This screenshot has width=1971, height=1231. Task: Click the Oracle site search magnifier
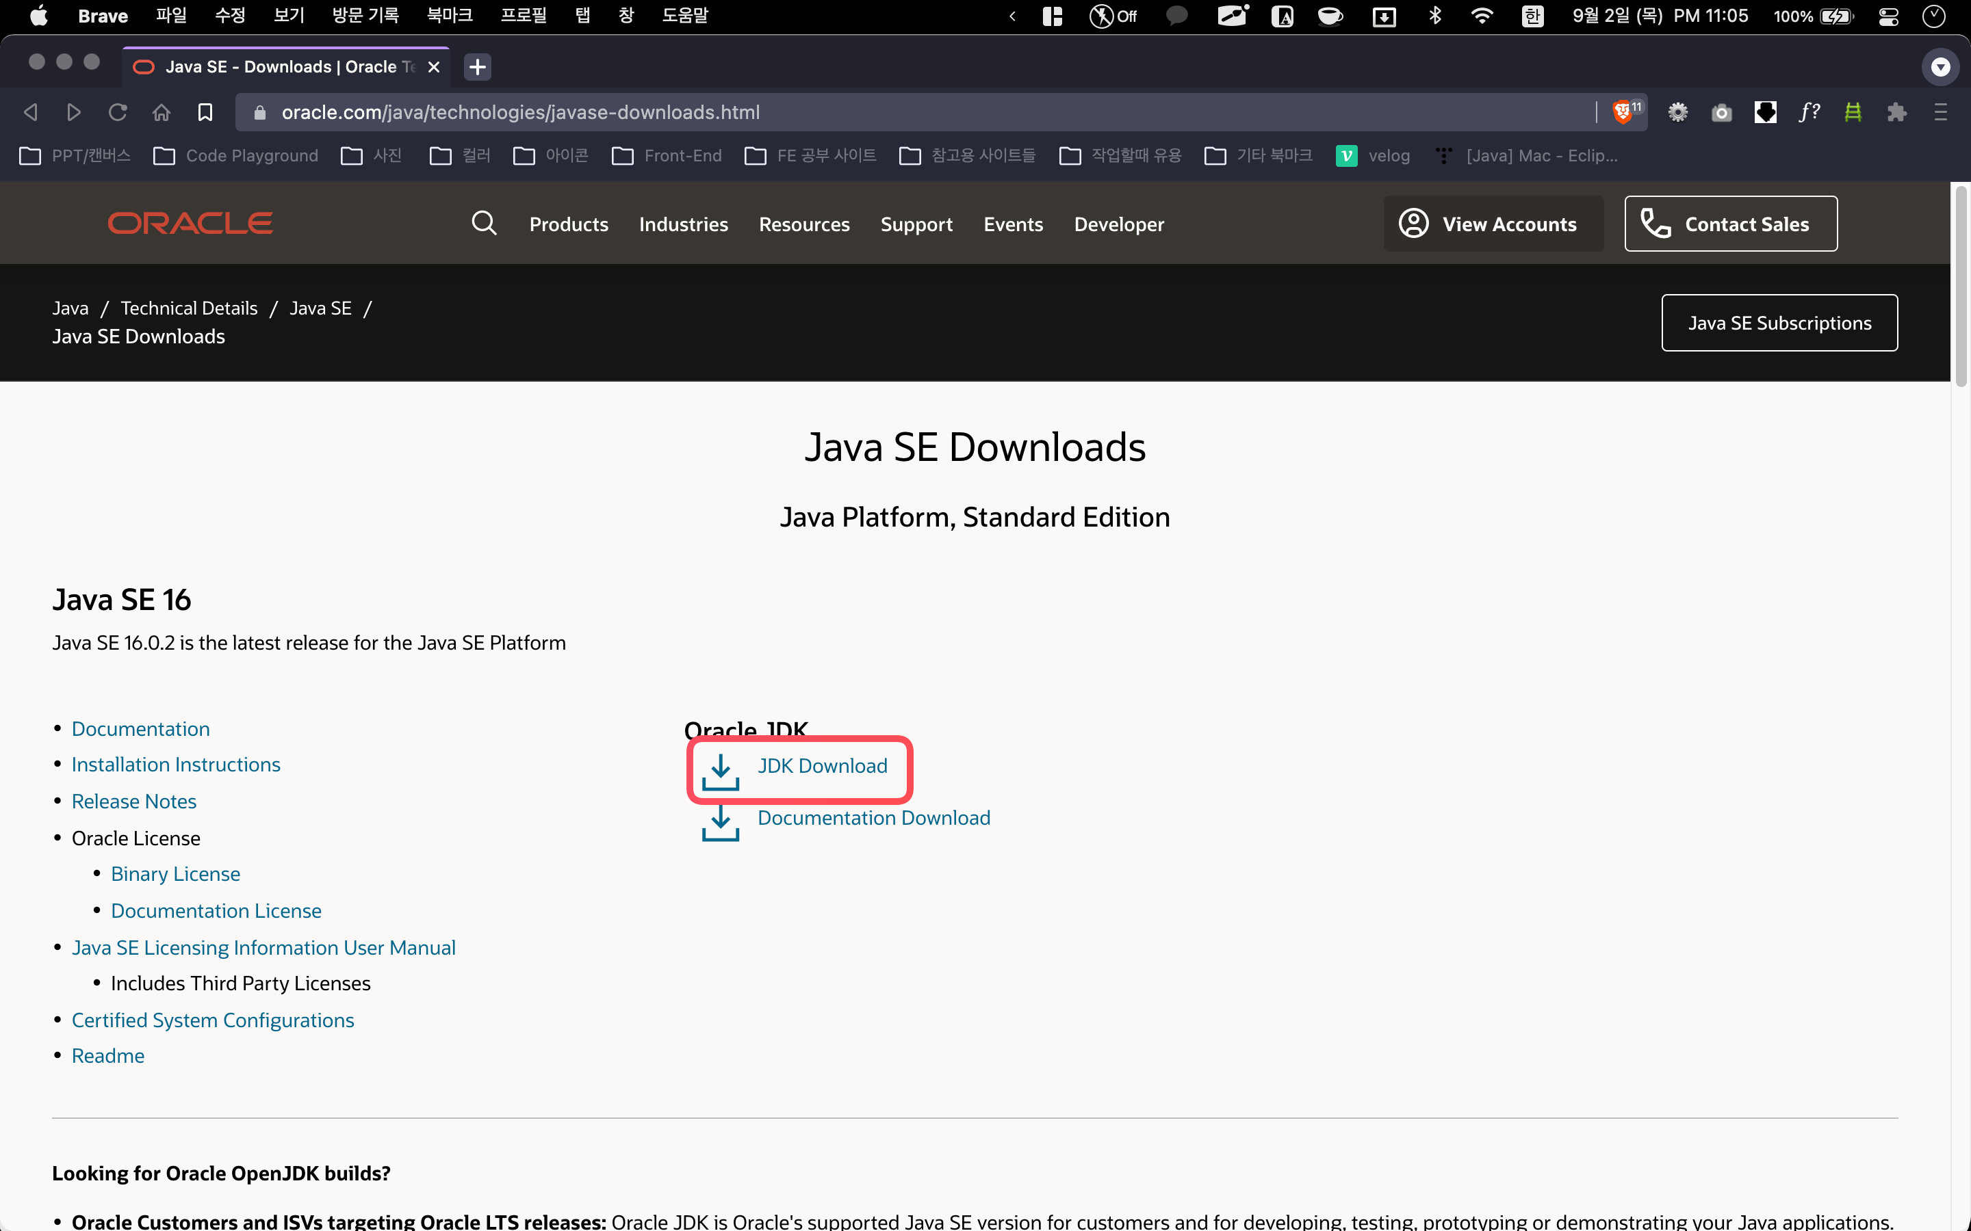[x=485, y=223]
